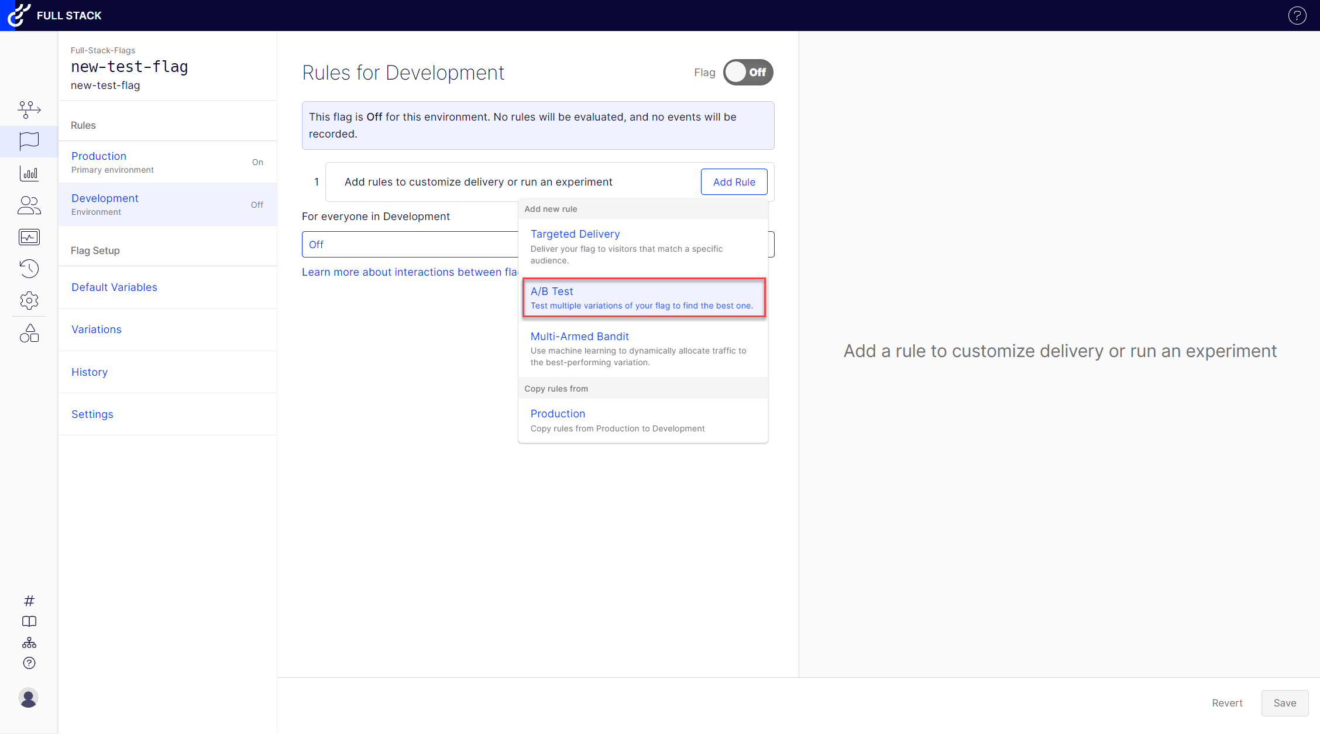Click the help icon in top bar

tap(1297, 15)
